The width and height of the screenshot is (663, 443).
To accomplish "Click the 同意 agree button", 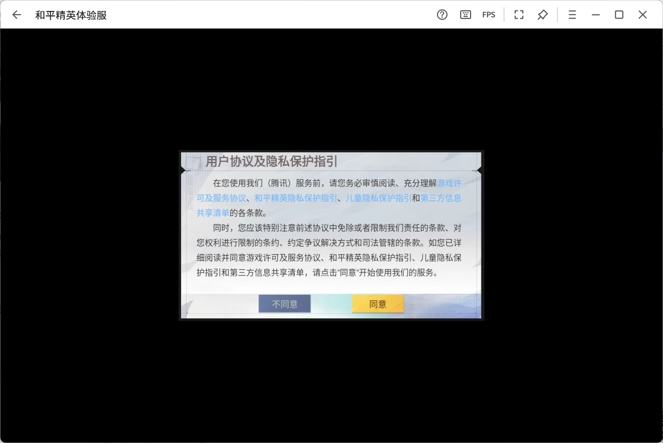I will pos(378,303).
